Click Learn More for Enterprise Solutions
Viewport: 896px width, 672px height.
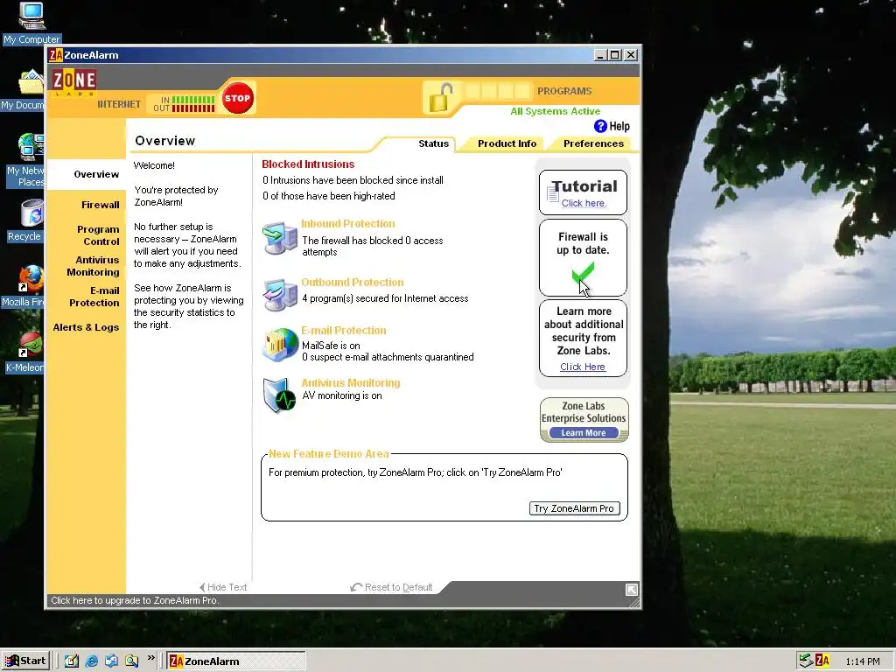pyautogui.click(x=584, y=433)
